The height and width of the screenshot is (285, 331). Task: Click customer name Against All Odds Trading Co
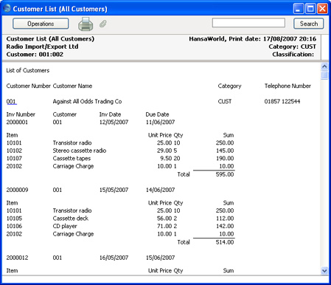[87, 101]
